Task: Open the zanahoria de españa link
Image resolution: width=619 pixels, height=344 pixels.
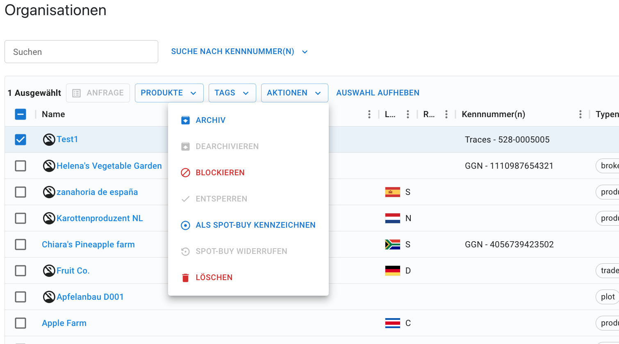Action: click(x=97, y=192)
